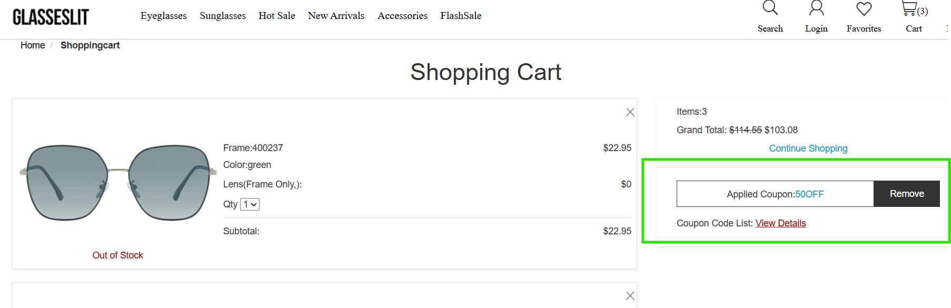Select Continue Shopping

tap(808, 148)
